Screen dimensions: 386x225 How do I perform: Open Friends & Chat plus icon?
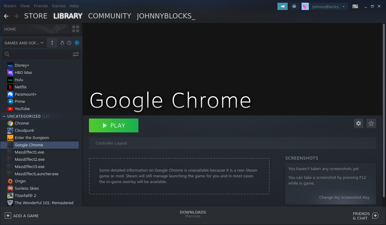point(375,216)
